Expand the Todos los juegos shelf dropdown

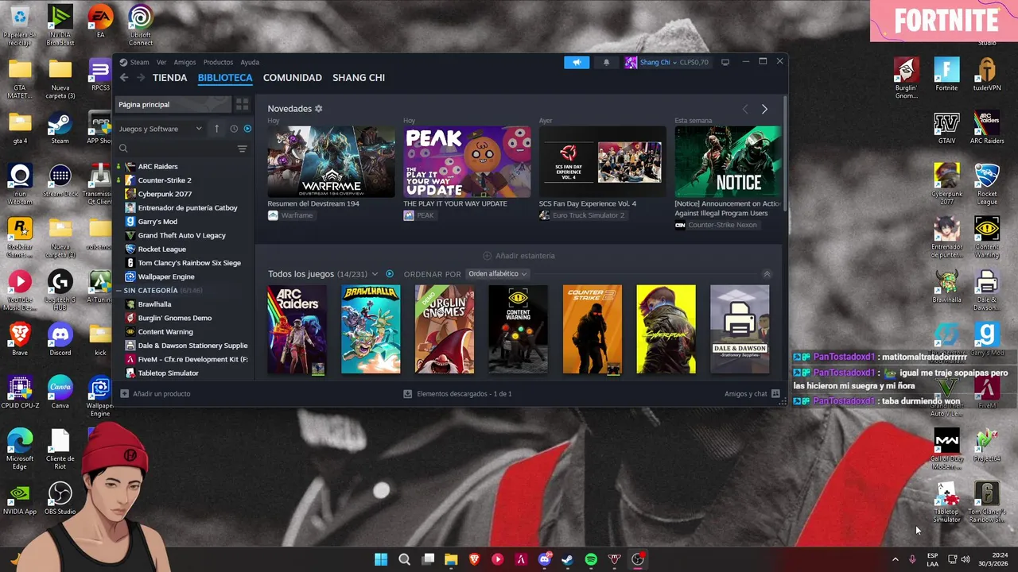point(375,274)
